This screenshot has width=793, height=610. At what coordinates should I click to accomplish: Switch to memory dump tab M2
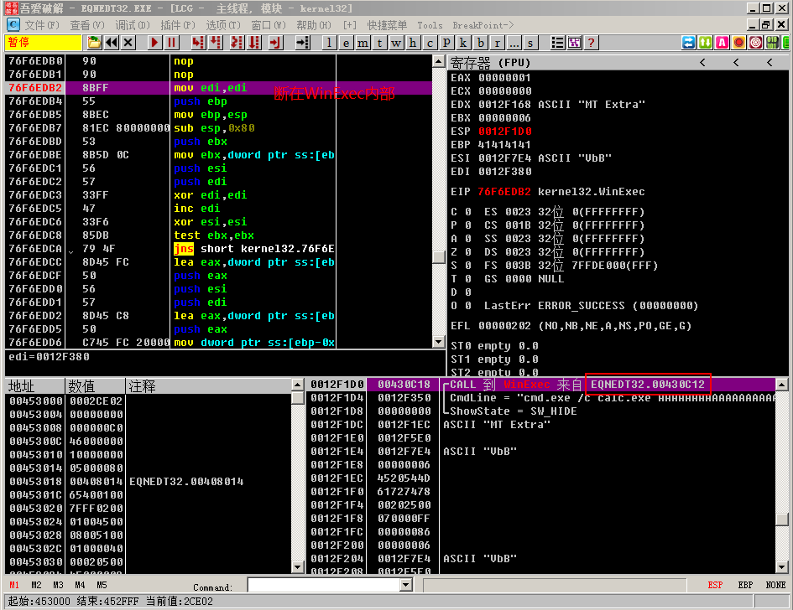point(36,585)
